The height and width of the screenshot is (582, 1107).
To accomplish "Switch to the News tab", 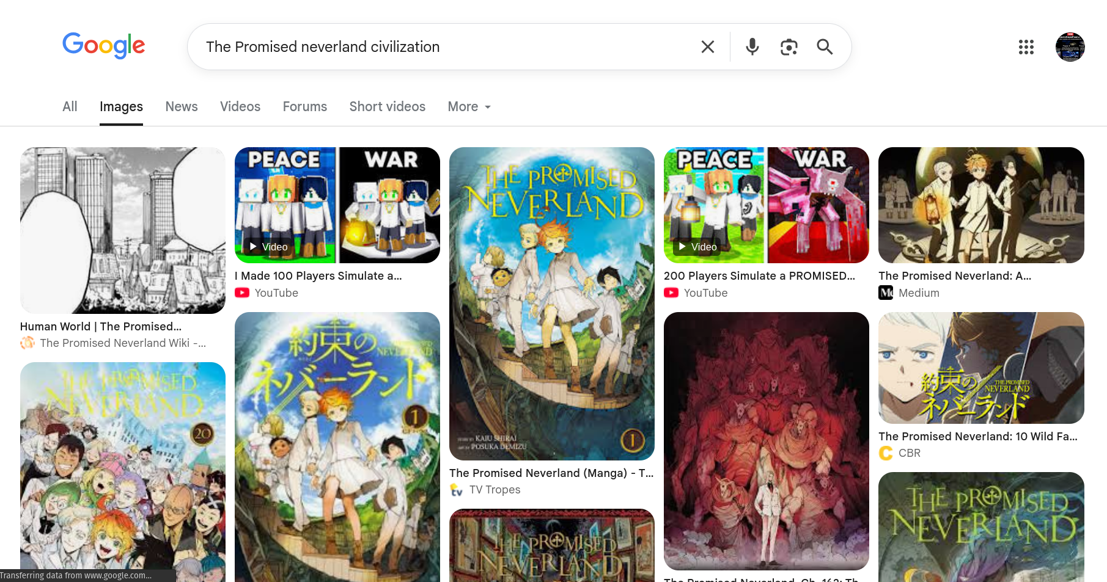I will pos(182,107).
